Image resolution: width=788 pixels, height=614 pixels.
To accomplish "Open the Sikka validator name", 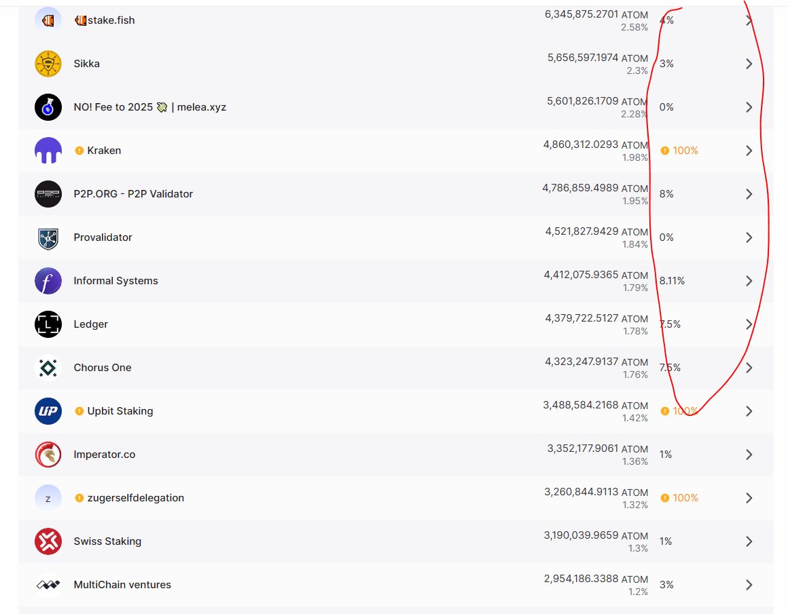I will [87, 64].
